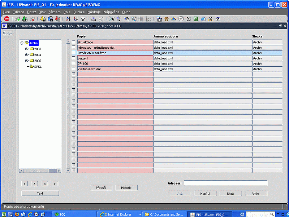Click the insert new record icon
289x217 pixels.
17,19
